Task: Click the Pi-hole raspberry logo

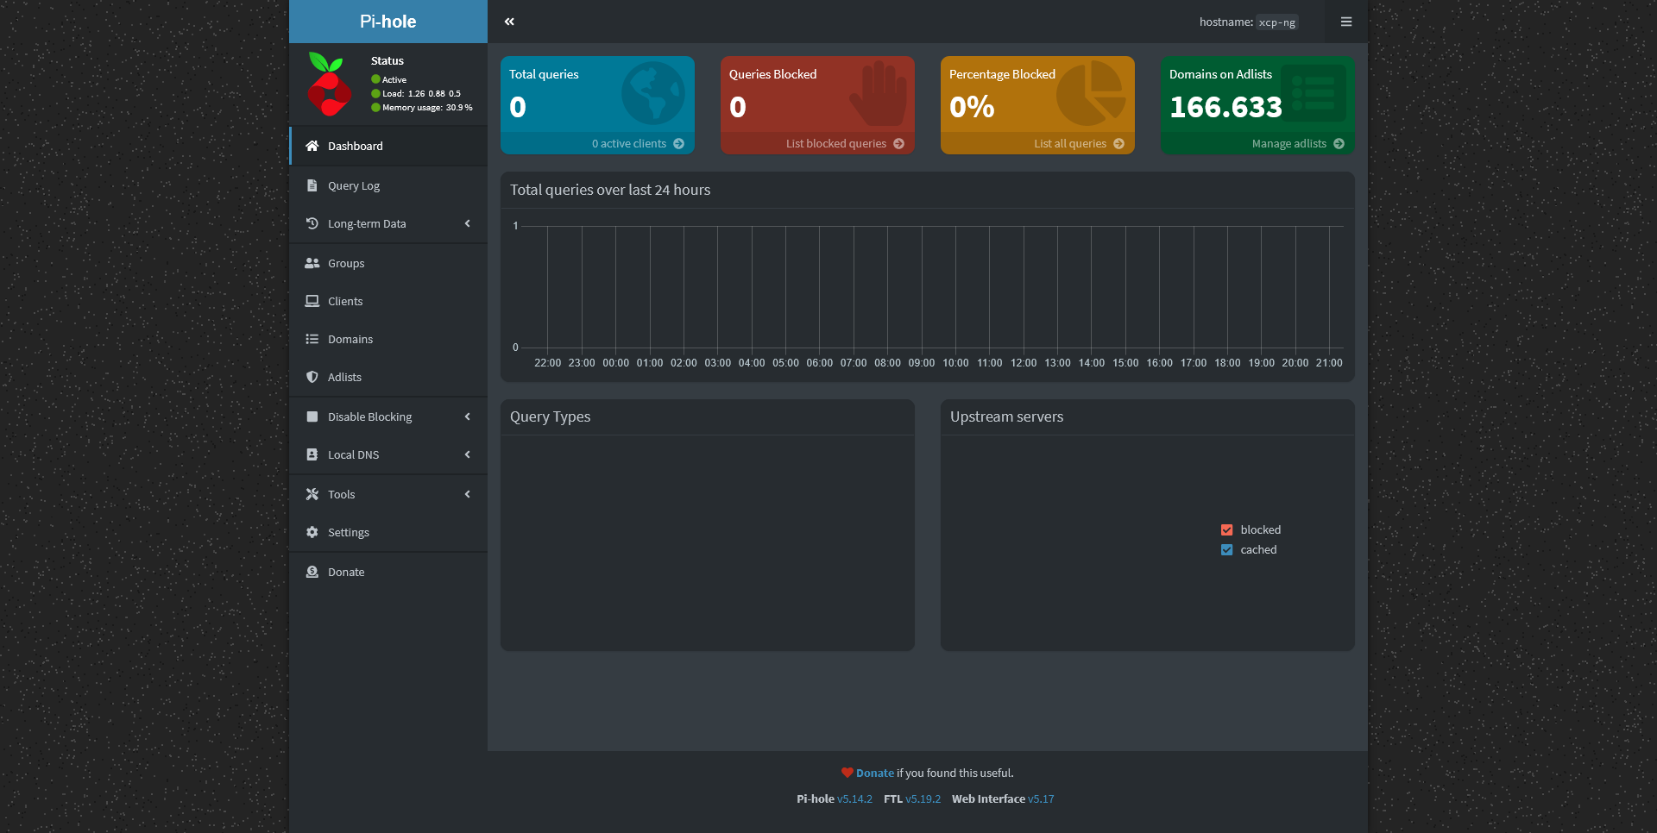Action: 329,84
